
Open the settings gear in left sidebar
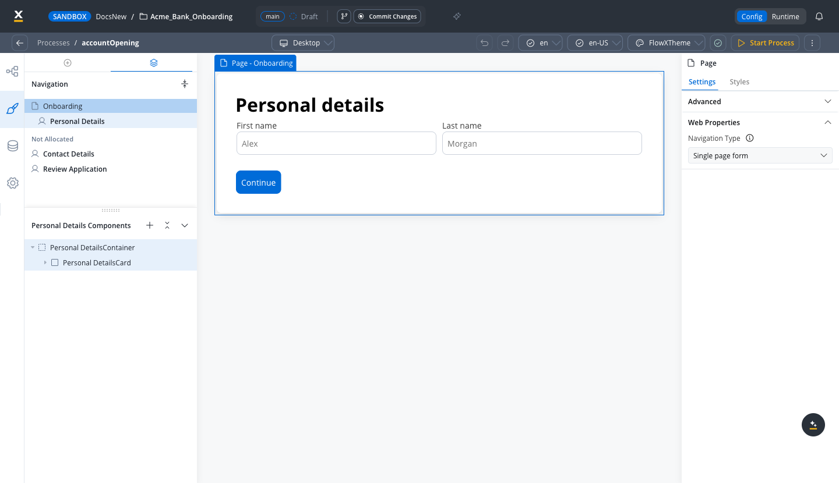12,183
